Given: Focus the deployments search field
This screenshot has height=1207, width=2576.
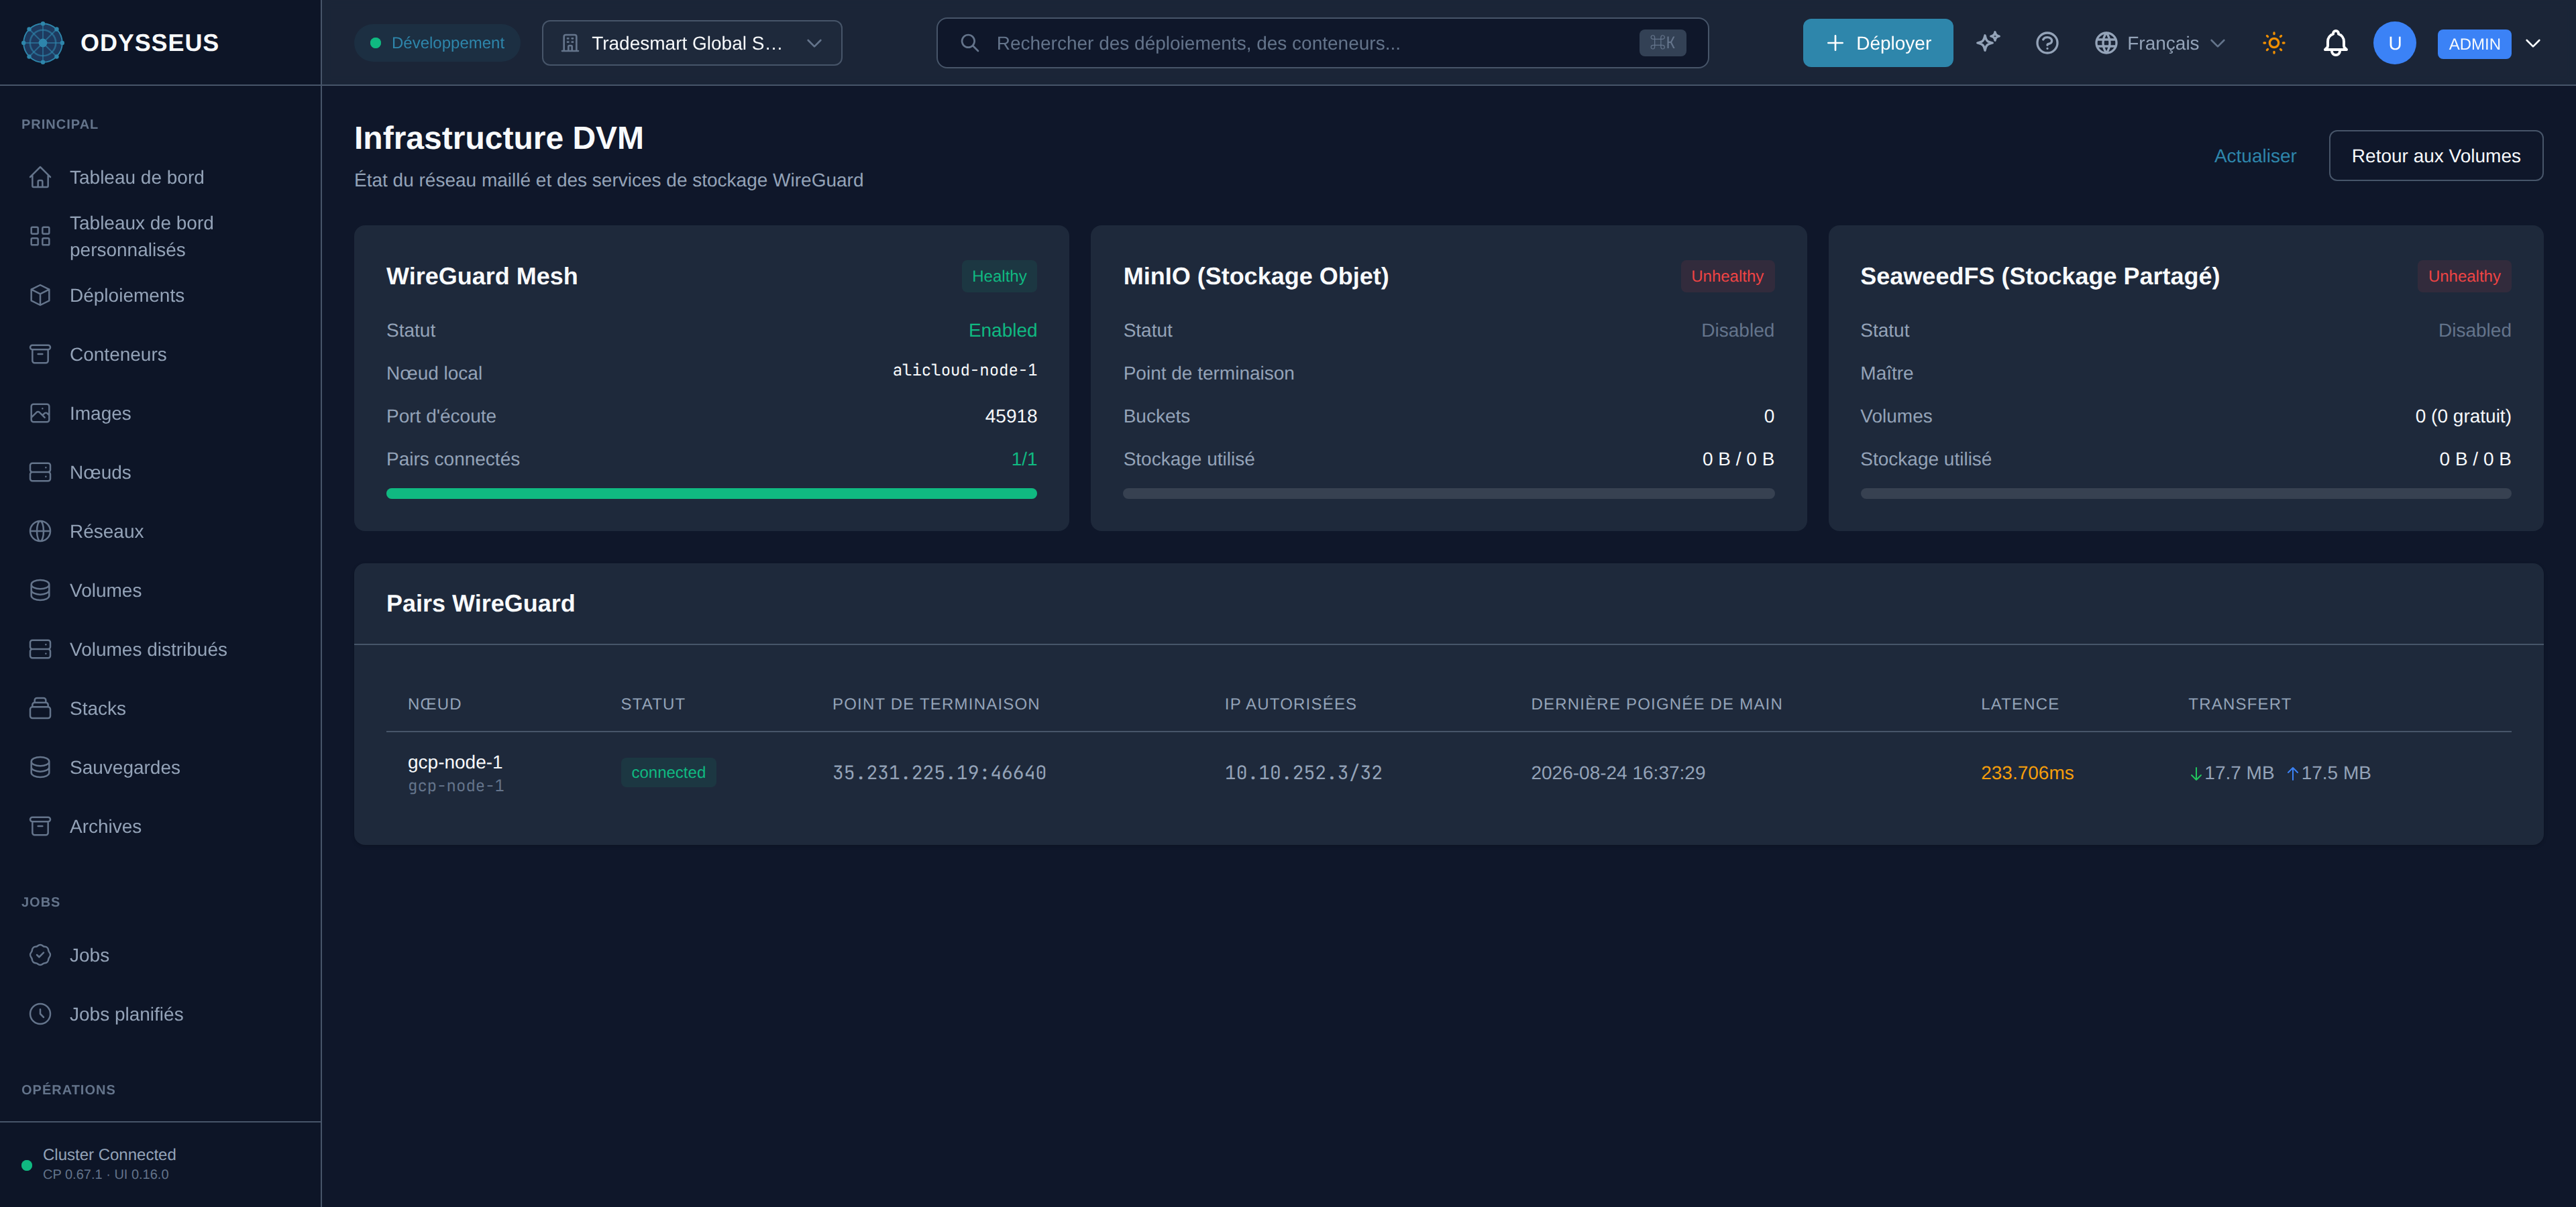Looking at the screenshot, I should tap(1322, 43).
